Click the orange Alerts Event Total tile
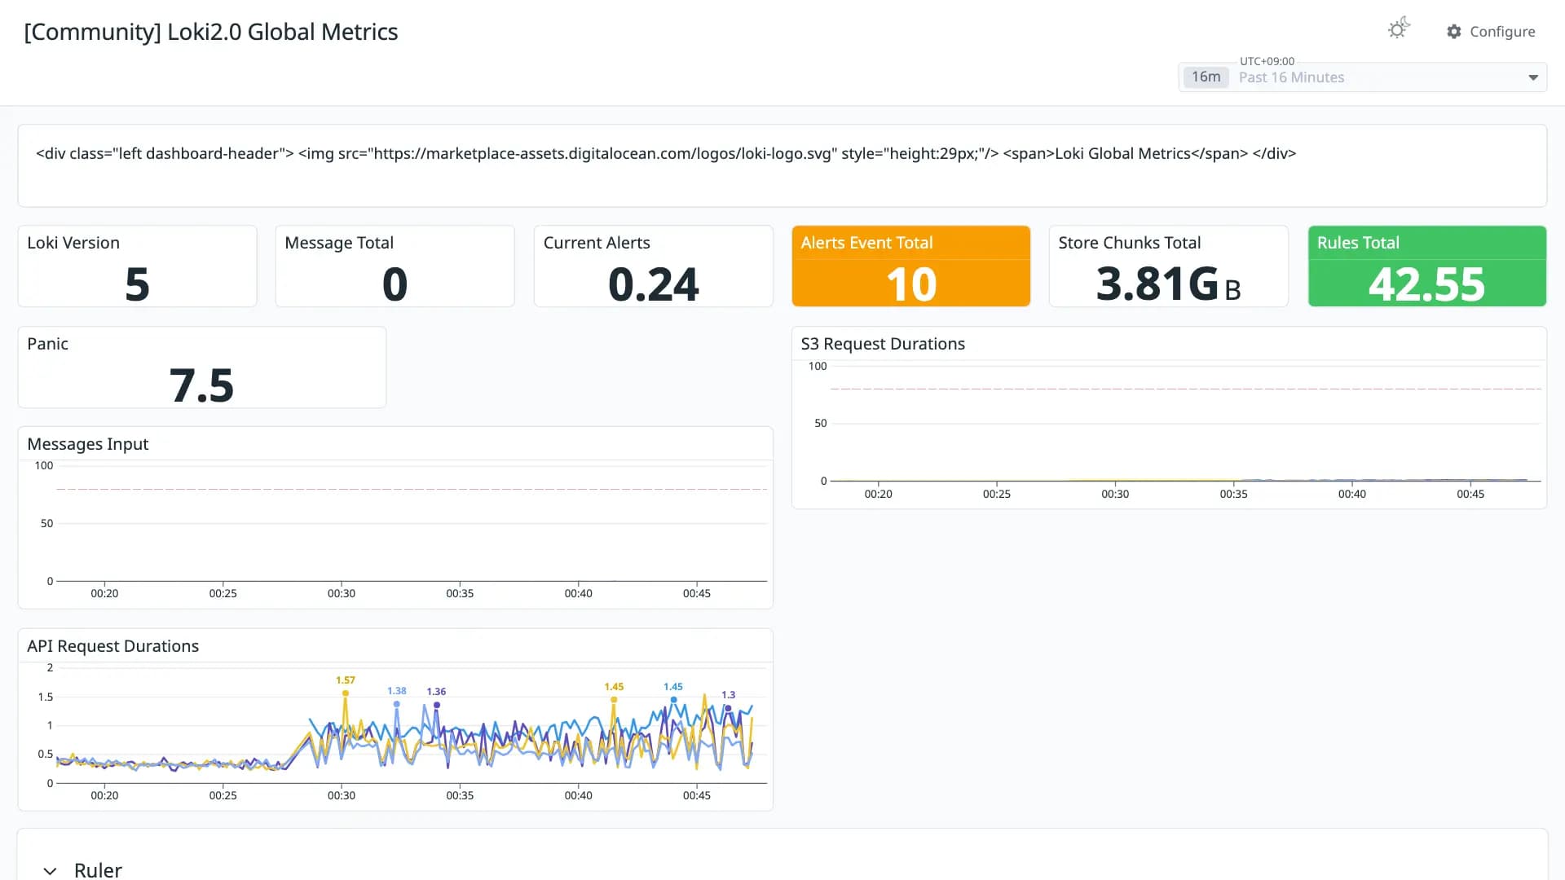Viewport: 1565px width, 880px height. [x=910, y=266]
